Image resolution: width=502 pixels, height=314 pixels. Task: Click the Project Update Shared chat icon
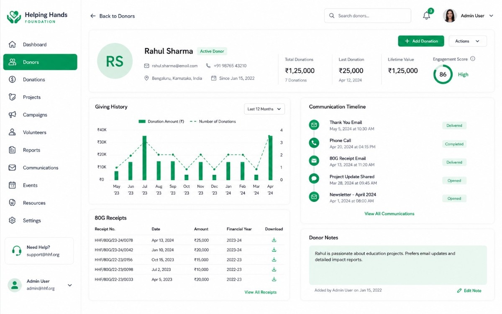pos(314,179)
